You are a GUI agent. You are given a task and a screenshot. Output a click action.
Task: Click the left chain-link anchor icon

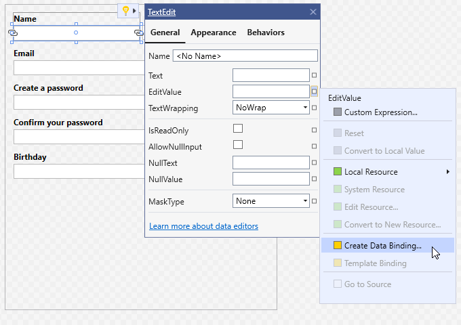(x=13, y=32)
